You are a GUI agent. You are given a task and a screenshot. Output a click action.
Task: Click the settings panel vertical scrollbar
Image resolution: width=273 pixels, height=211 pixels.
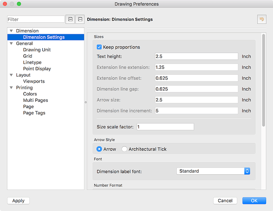pyautogui.click(x=264, y=80)
